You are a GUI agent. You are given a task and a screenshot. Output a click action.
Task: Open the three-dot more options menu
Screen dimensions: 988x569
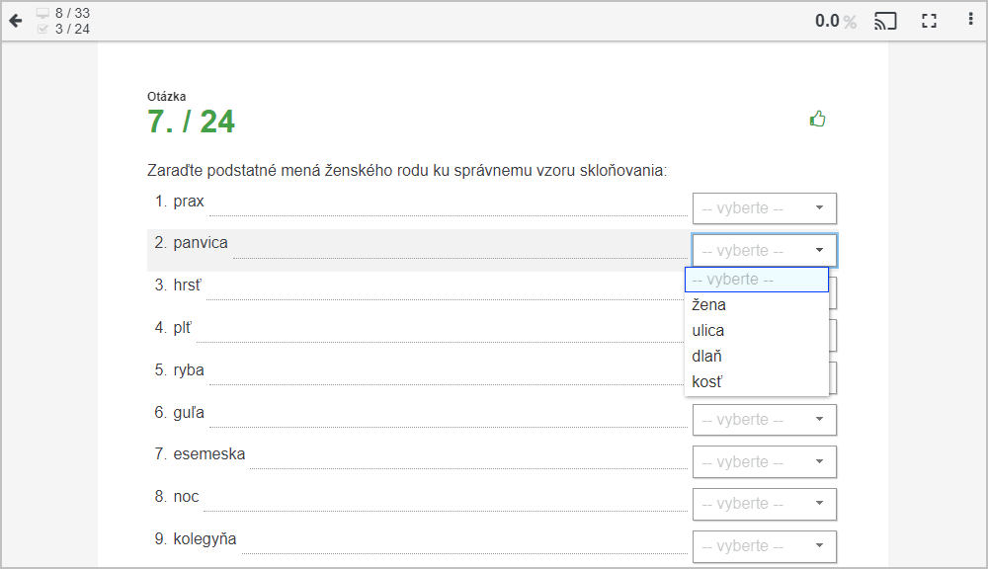pyautogui.click(x=970, y=19)
